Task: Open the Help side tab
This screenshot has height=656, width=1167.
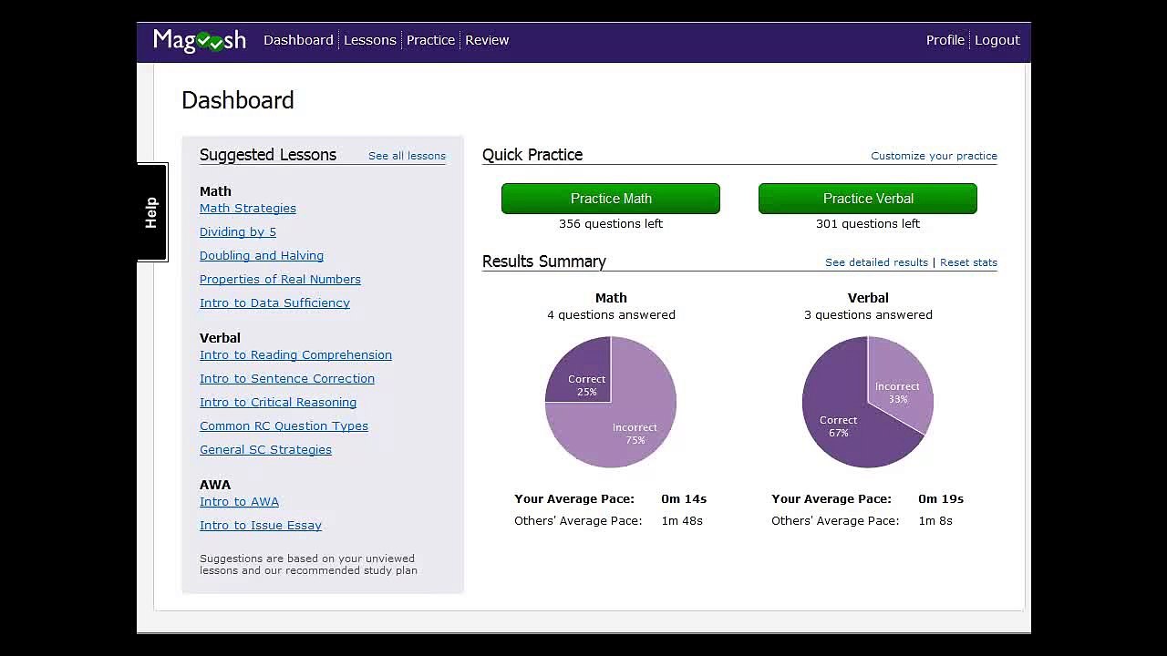Action: tap(152, 212)
